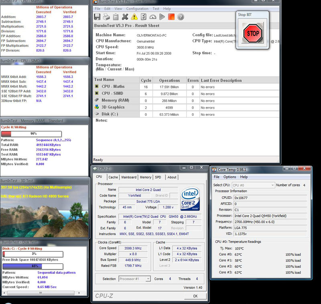The width and height of the screenshot is (321, 304).
Task: Click the green play start tests icon
Action: (162, 17)
